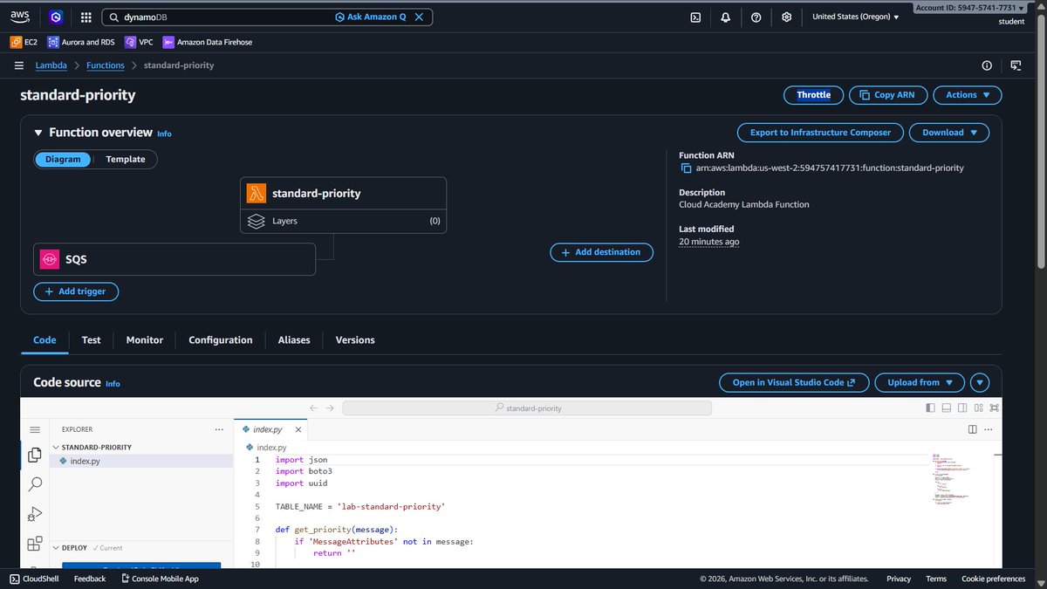Open Explorer view in activity bar
Image resolution: width=1047 pixels, height=589 pixels.
click(x=35, y=455)
